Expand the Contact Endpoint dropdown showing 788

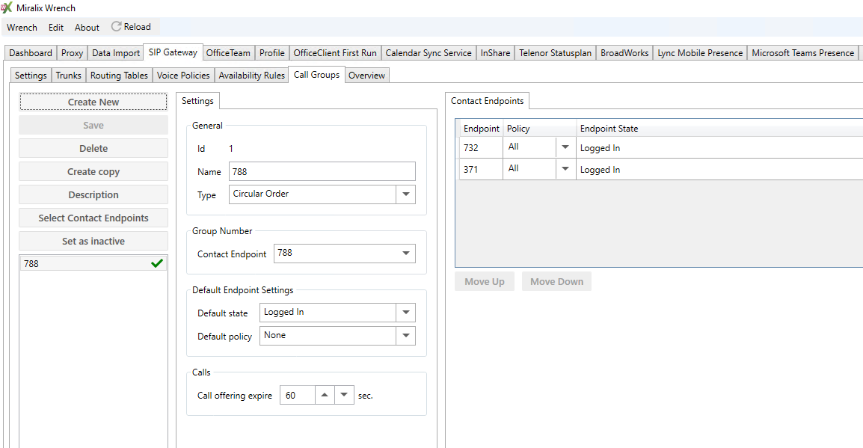[x=405, y=254]
